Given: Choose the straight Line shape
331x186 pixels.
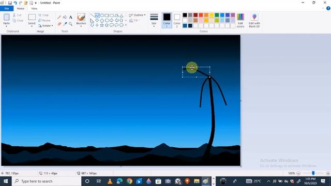Looking at the screenshot, I should coord(92,16).
